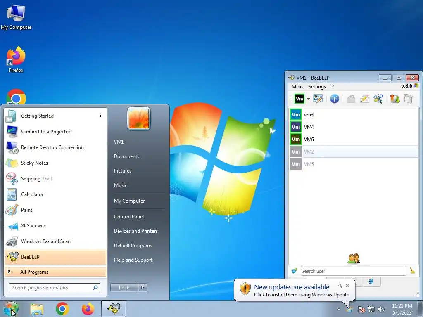This screenshot has width=423, height=317.
Task: Select offline user VM5 in the list
Action: [x=354, y=164]
